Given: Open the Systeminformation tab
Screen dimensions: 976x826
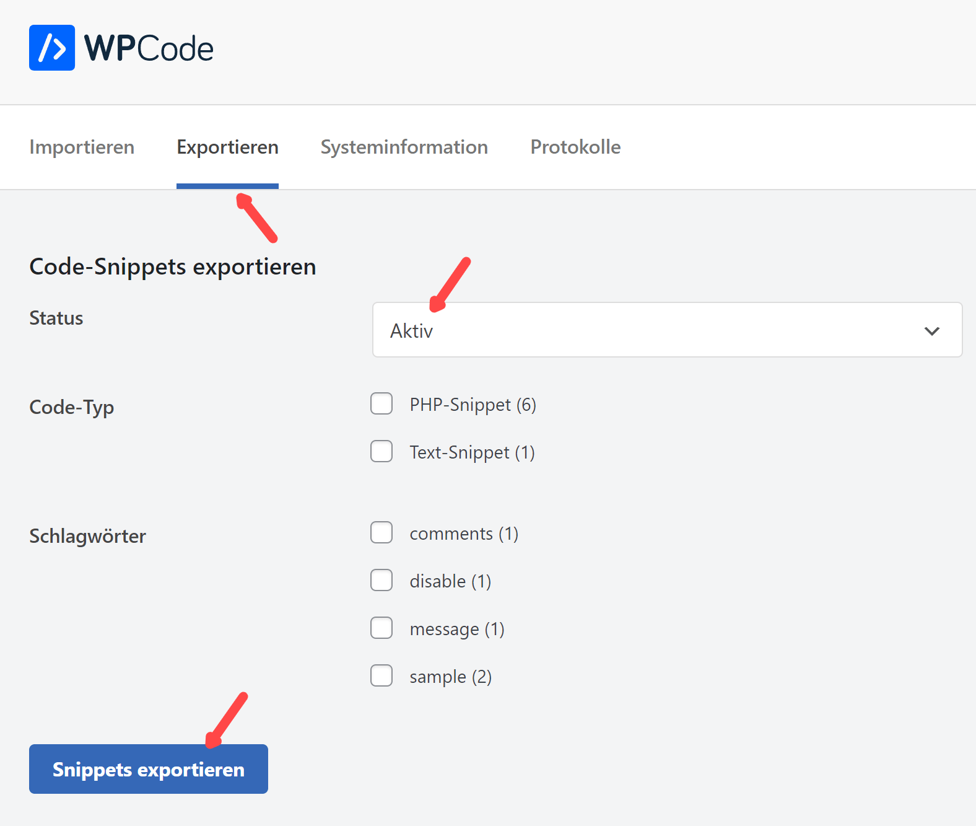Looking at the screenshot, I should pyautogui.click(x=404, y=147).
